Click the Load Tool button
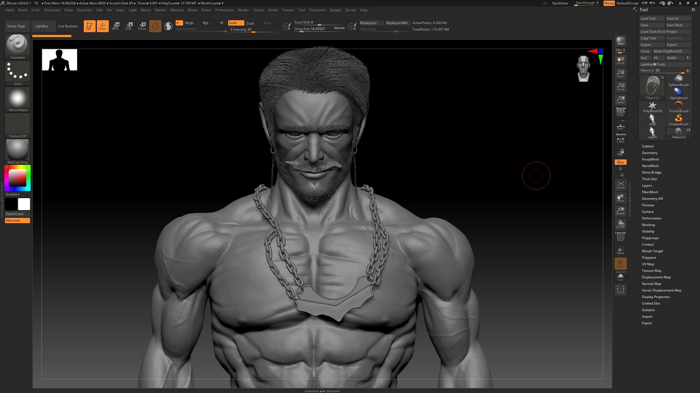Viewport: 700px width, 393px height. 652,19
